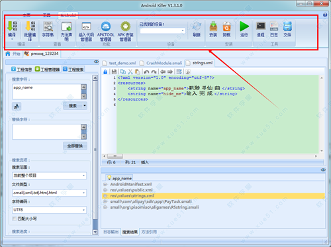The height and width of the screenshot is (247, 331).
Task: Click the editor horizontal scrollbar thumb
Action: click(x=115, y=156)
